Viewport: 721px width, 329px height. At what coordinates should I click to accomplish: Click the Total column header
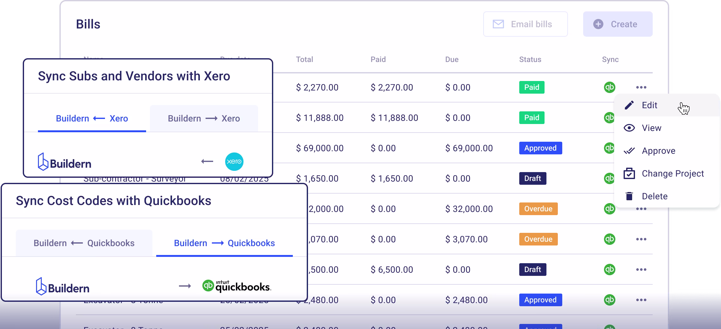[x=305, y=59]
